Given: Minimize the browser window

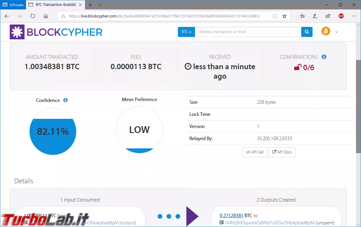Looking at the screenshot, I should point(327,5).
